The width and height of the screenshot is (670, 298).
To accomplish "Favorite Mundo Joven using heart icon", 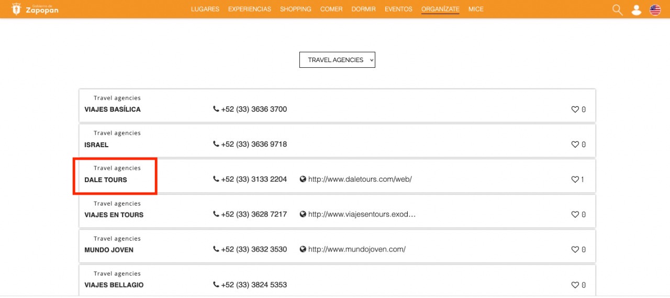I will 575,249.
